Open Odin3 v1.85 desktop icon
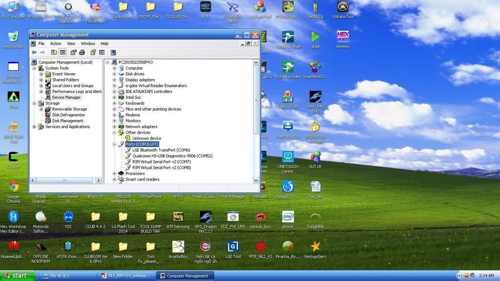The width and height of the screenshot is (500, 281). click(x=288, y=100)
